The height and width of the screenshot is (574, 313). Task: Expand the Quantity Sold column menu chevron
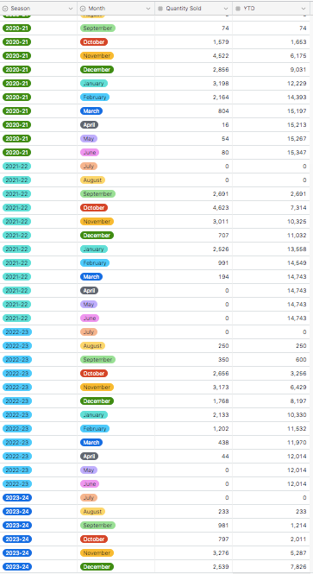coord(226,9)
